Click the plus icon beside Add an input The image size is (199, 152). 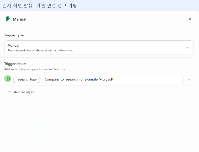click(10, 92)
